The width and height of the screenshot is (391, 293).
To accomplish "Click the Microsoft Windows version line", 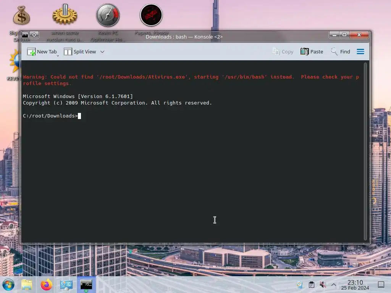I will [x=78, y=97].
